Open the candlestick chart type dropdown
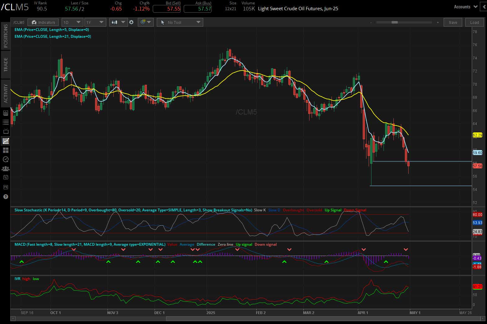The height and width of the screenshot is (324, 487). 118,22
